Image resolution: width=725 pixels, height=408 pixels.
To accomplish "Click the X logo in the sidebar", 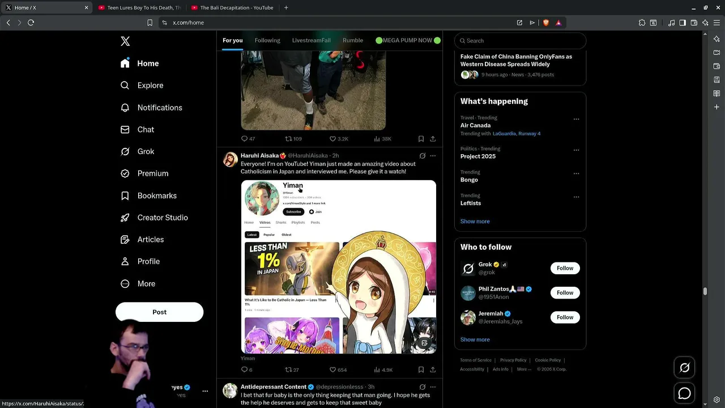I will pos(125,41).
